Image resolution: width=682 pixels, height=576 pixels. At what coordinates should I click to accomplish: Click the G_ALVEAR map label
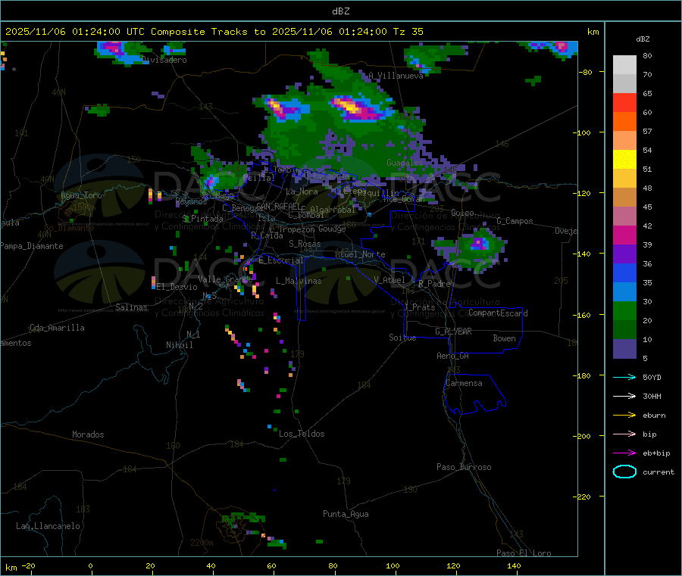click(x=454, y=332)
